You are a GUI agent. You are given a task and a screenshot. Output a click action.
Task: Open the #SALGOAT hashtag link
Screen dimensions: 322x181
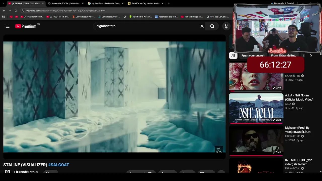(x=59, y=165)
